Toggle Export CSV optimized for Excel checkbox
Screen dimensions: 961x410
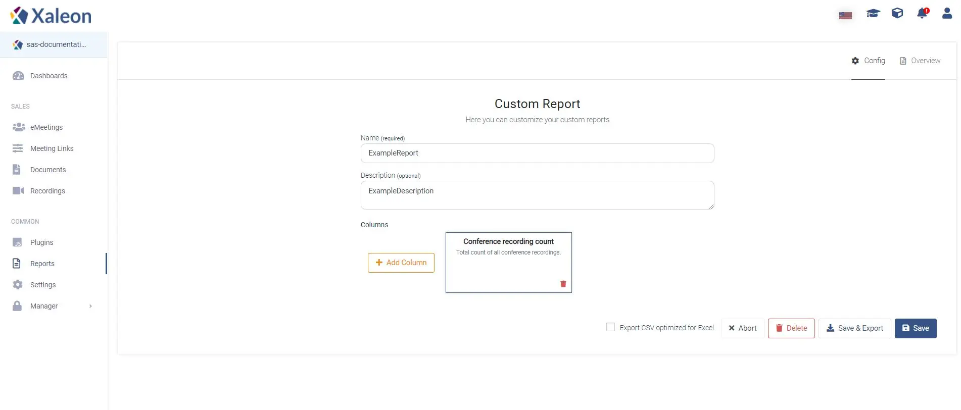point(610,327)
